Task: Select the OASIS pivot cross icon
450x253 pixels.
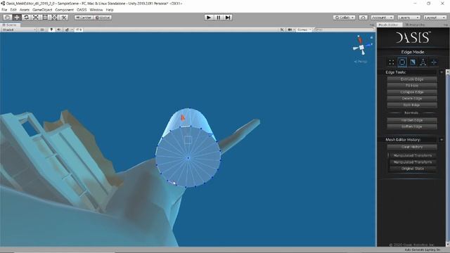Action: tap(434, 62)
